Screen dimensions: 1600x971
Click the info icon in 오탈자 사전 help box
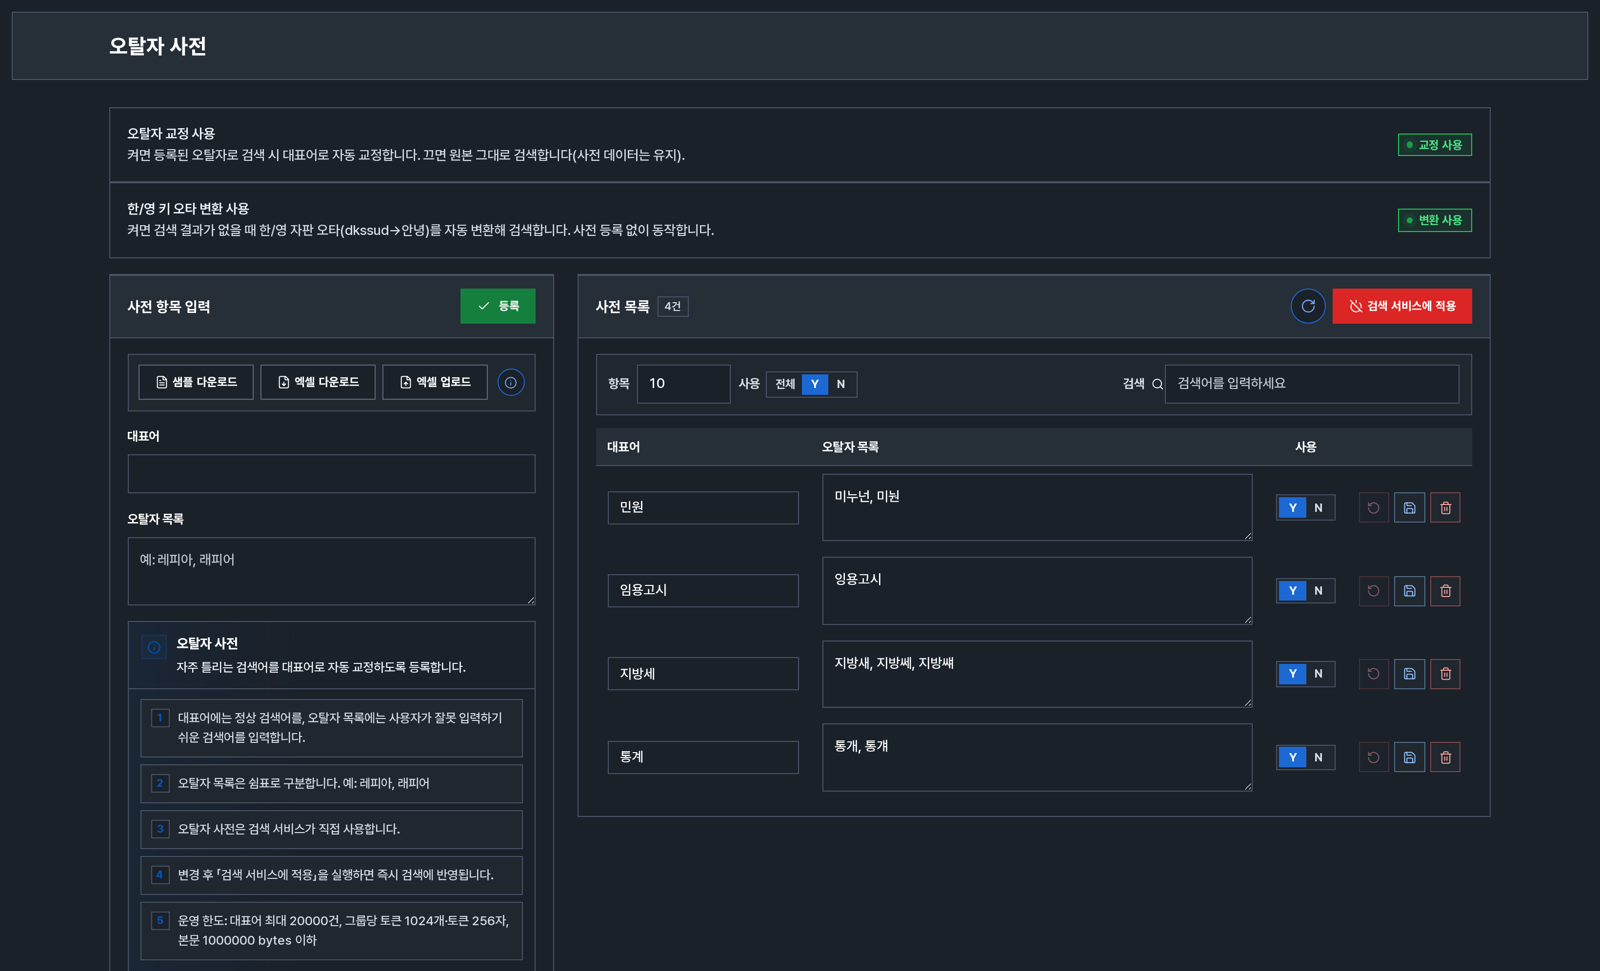click(x=154, y=646)
